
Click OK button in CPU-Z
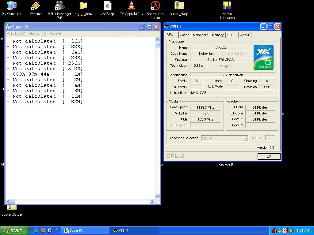click(x=269, y=156)
